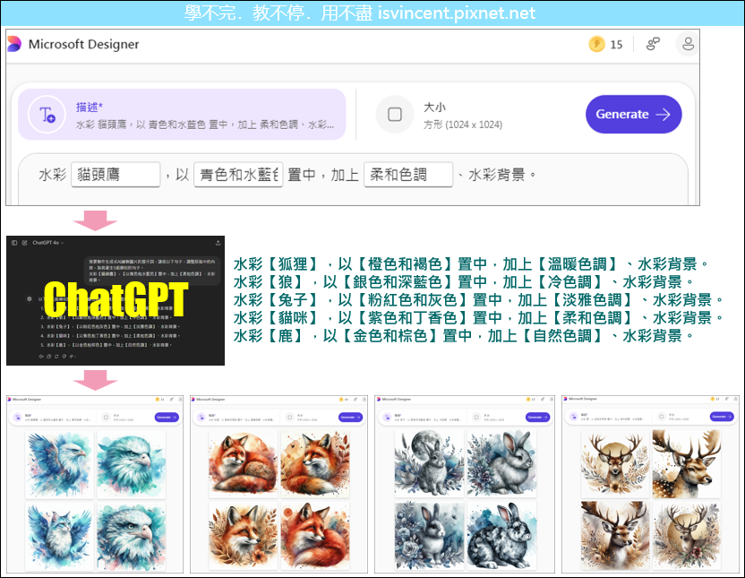Click the coin credits icon in the deer results window
Screen dimensions: 745x578
coord(712,399)
